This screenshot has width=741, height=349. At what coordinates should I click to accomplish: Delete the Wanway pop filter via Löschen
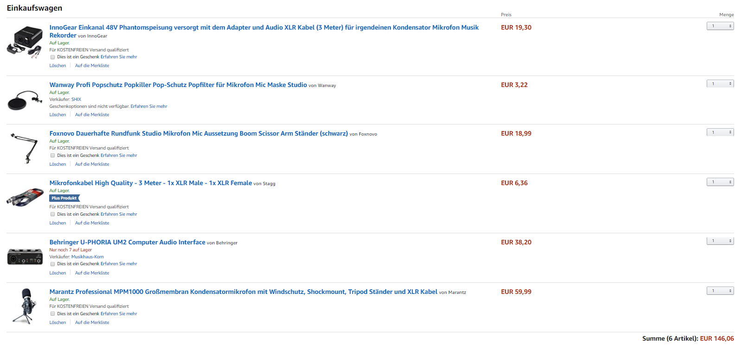point(57,115)
